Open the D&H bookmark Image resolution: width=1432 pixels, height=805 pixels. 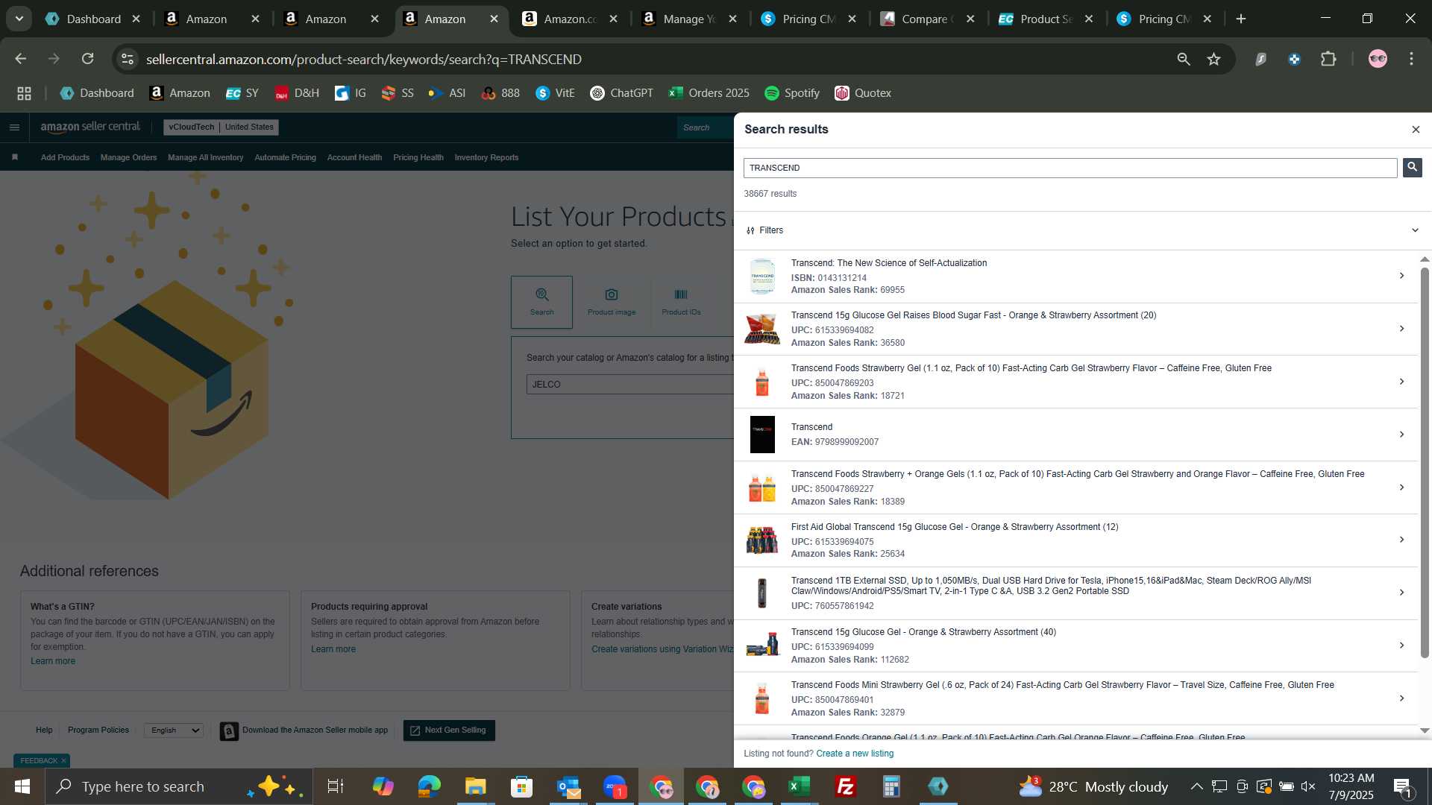point(297,93)
